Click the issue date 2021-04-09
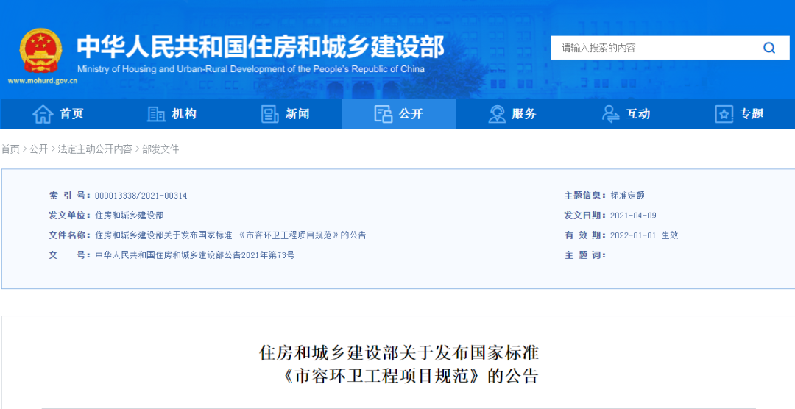This screenshot has height=409, width=795. [x=633, y=216]
